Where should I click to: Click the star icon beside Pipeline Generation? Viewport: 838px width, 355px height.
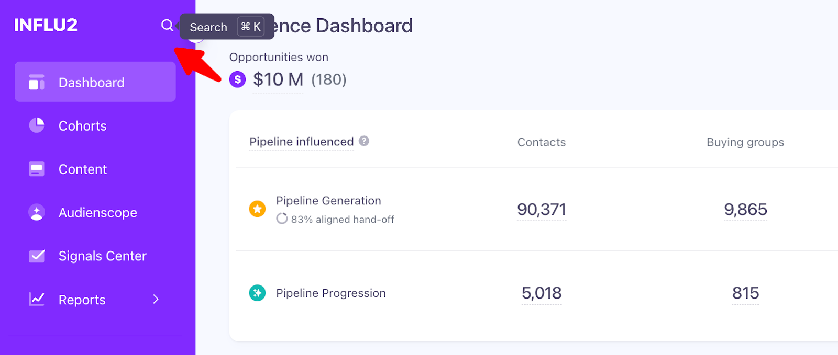tap(257, 209)
